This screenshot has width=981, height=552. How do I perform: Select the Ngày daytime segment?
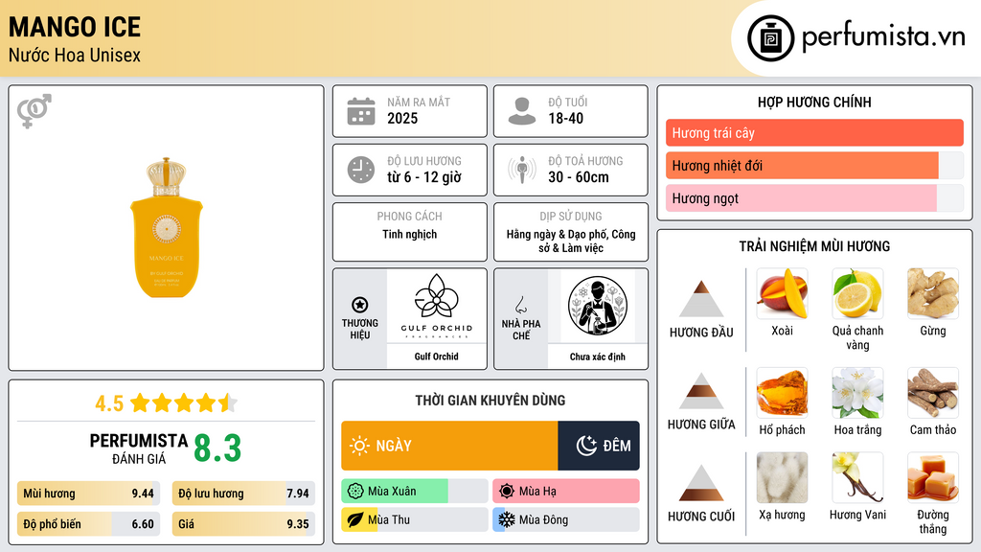(x=449, y=446)
